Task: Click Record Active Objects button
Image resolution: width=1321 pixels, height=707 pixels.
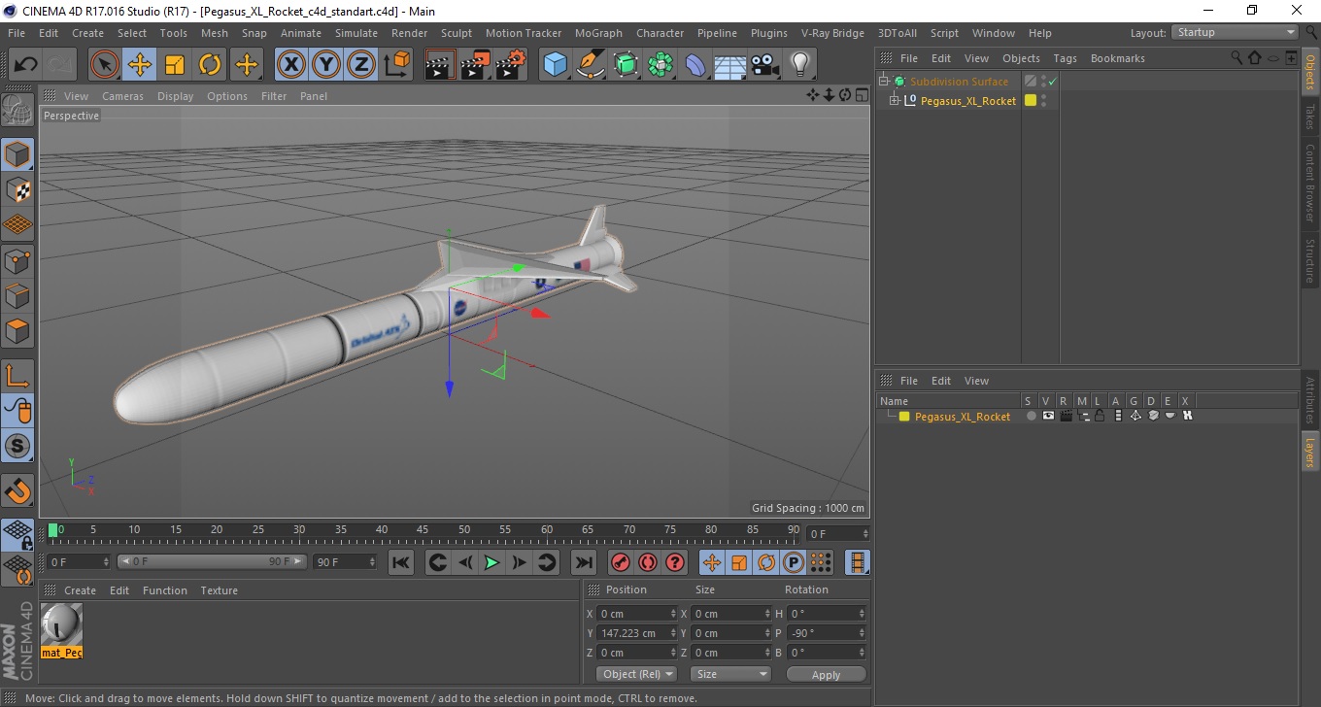Action: 621,562
